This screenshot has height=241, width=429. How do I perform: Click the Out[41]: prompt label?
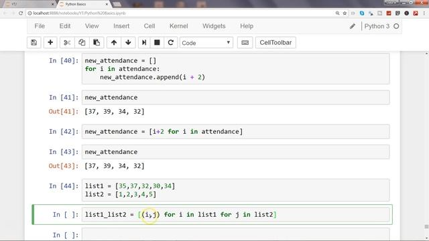[64, 112]
